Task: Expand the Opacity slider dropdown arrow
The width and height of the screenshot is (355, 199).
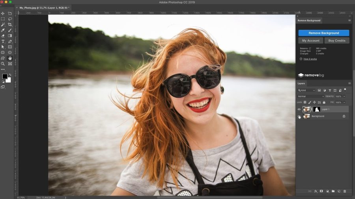Action: tap(344, 96)
